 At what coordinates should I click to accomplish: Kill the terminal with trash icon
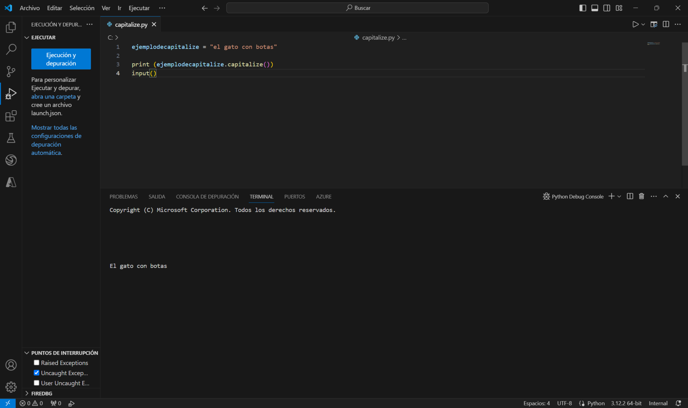[x=641, y=196]
